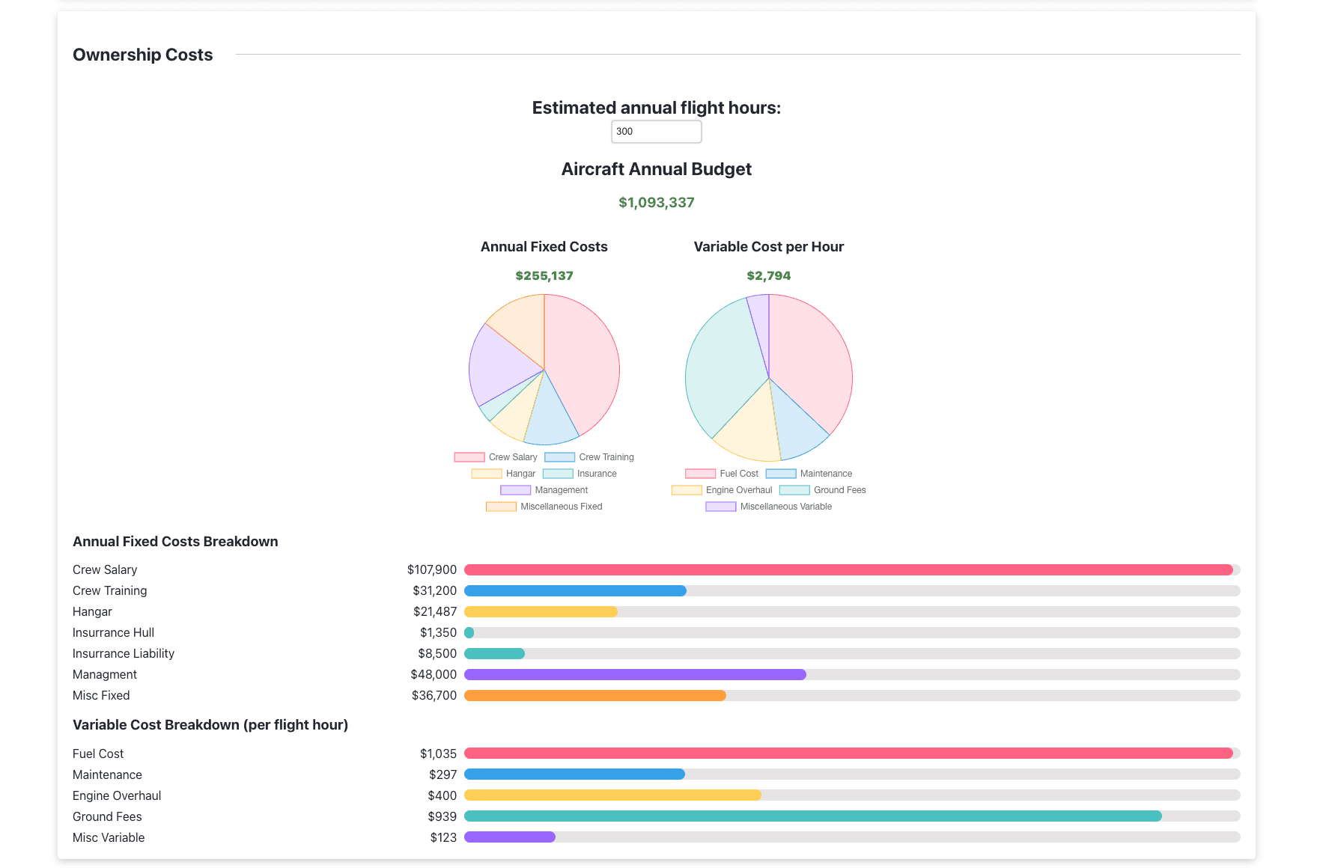This screenshot has height=868, width=1326.
Task: Toggle Maintenance legend swatch in variable chart
Action: 781,474
